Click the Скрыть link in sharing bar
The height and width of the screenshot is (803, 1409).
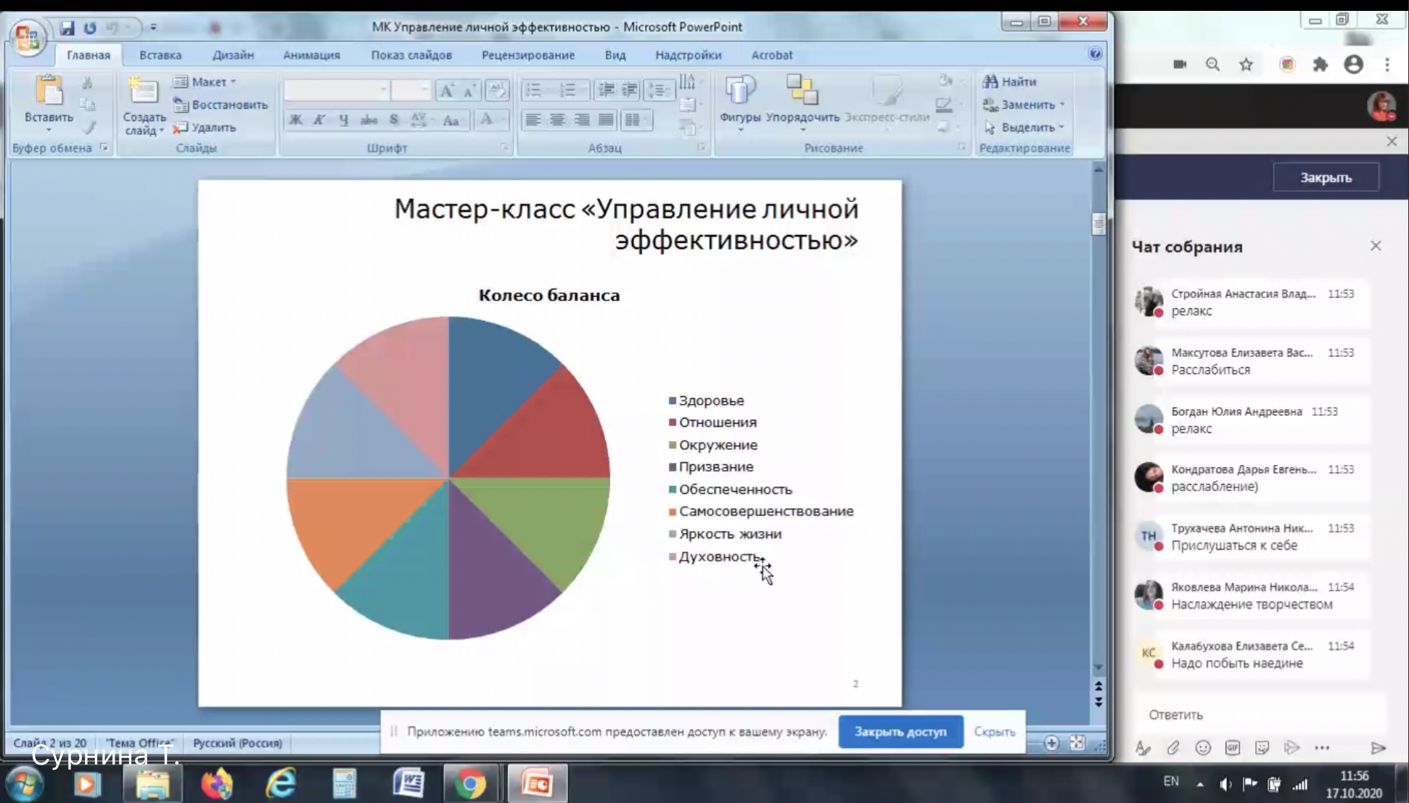tap(994, 732)
